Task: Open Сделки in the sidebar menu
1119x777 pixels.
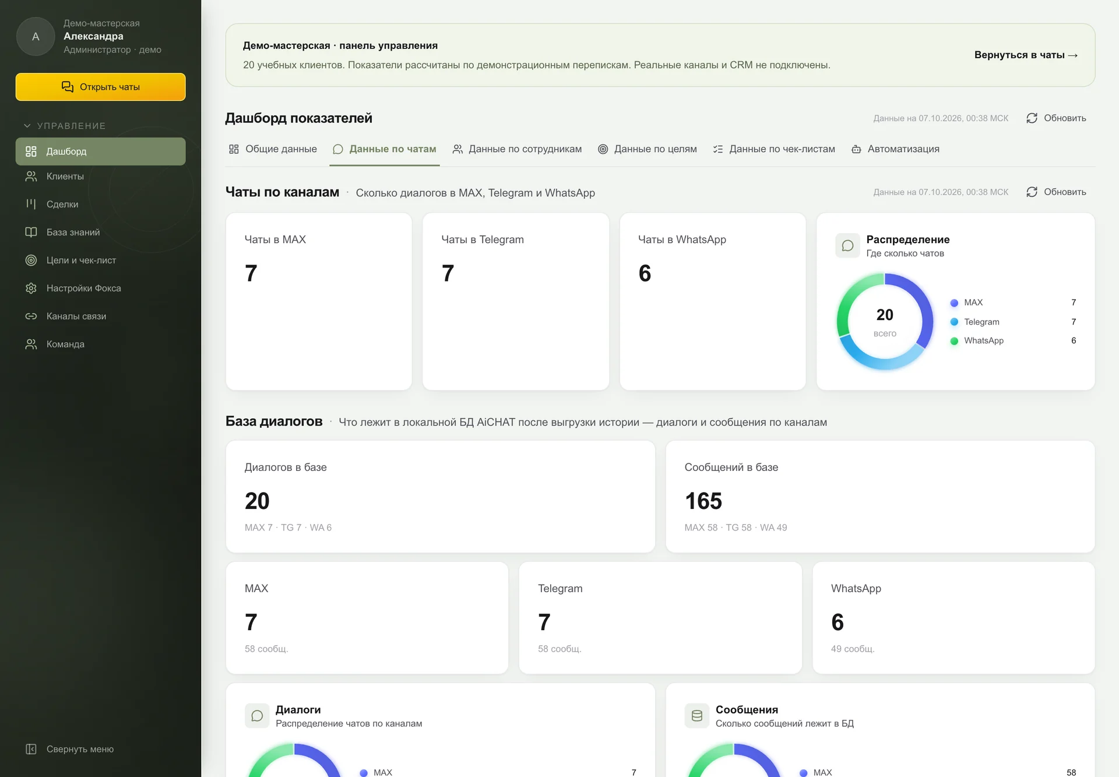Action: 101,204
